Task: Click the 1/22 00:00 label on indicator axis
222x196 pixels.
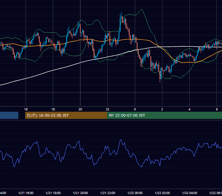Action: (135, 193)
